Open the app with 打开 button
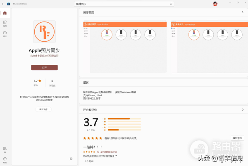 coord(44,67)
